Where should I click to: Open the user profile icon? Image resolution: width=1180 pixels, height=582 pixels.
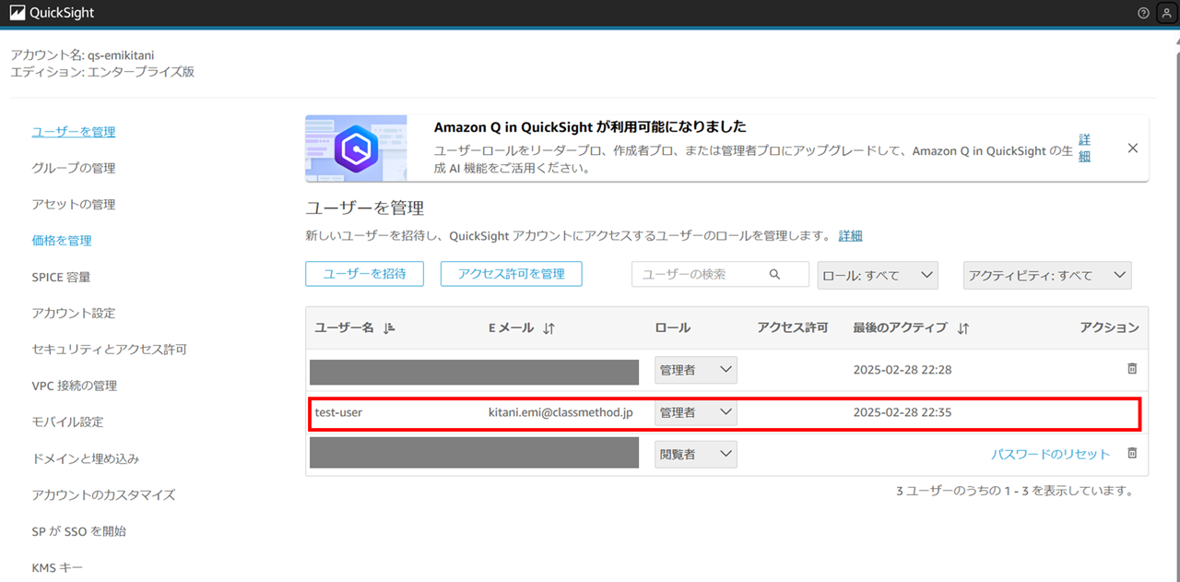[x=1165, y=13]
